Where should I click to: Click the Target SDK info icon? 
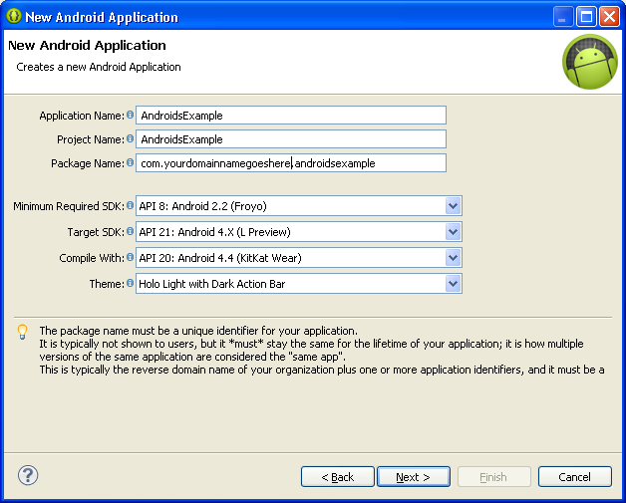tap(131, 231)
